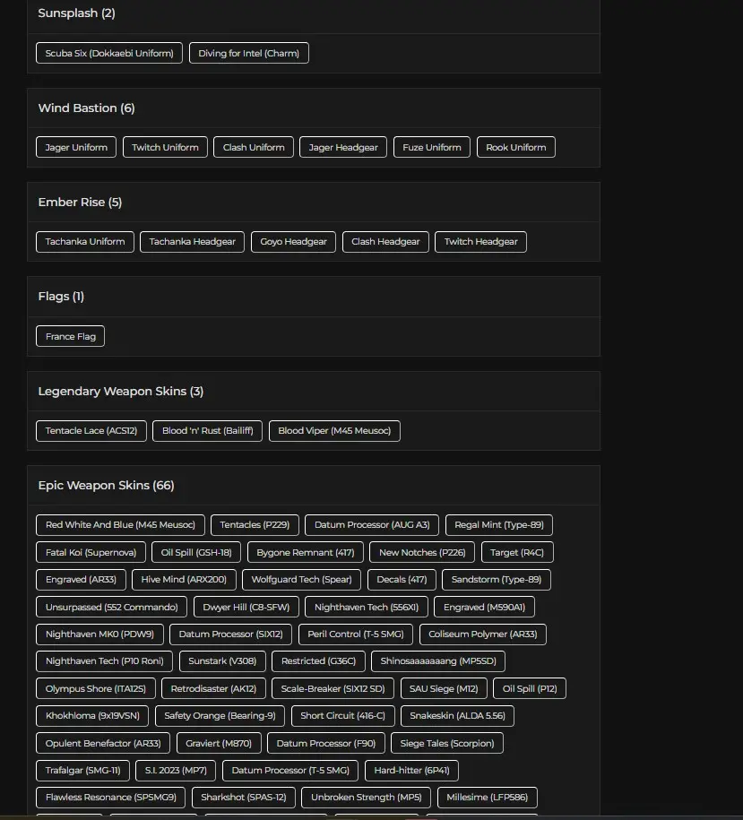Click Twitch Headgear tag
The width and height of the screenshot is (743, 820).
click(x=481, y=242)
